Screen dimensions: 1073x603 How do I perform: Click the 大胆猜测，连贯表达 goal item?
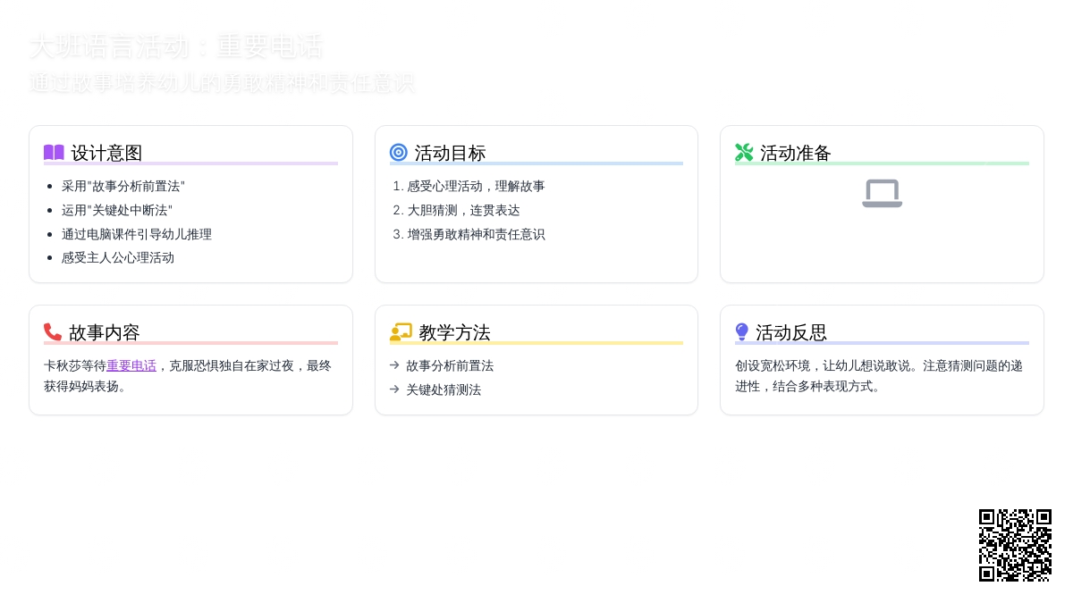point(463,210)
